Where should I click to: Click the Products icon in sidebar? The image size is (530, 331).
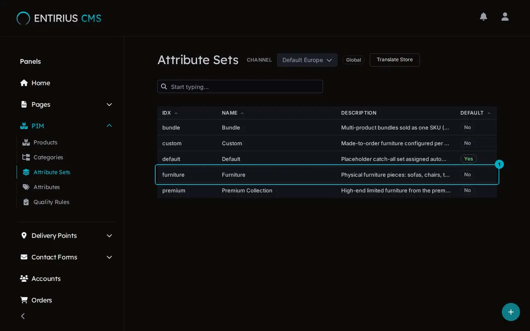coord(26,142)
